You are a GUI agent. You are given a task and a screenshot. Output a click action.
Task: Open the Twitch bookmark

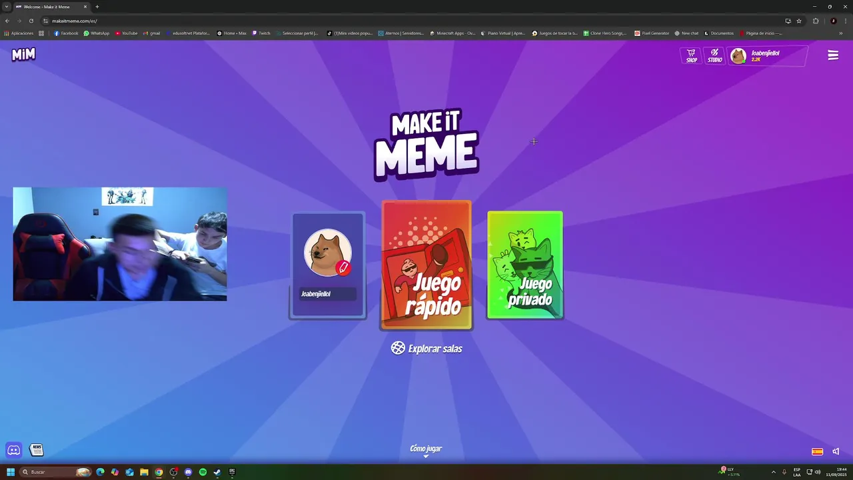click(261, 33)
